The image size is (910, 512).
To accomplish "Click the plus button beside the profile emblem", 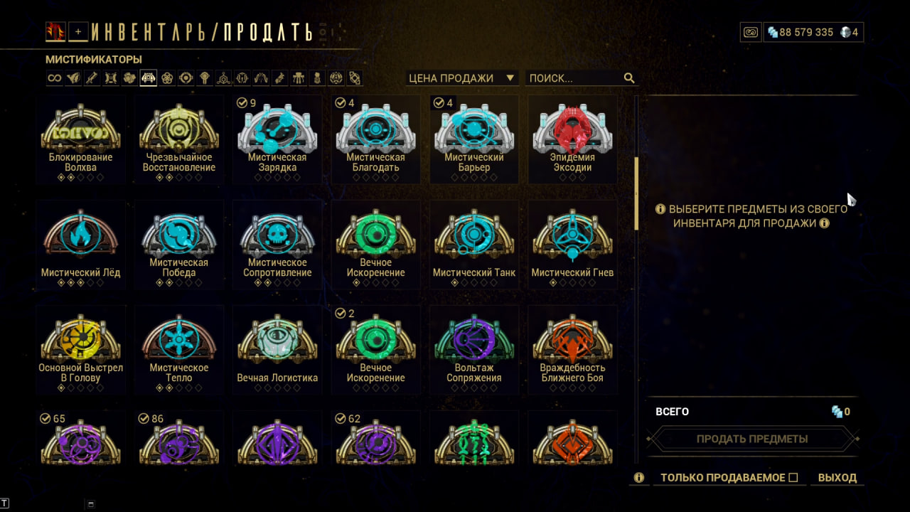I will (79, 31).
